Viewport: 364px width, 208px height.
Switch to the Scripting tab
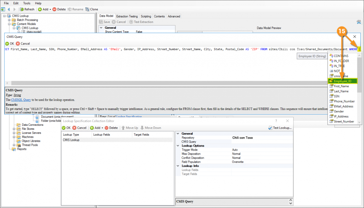click(146, 16)
